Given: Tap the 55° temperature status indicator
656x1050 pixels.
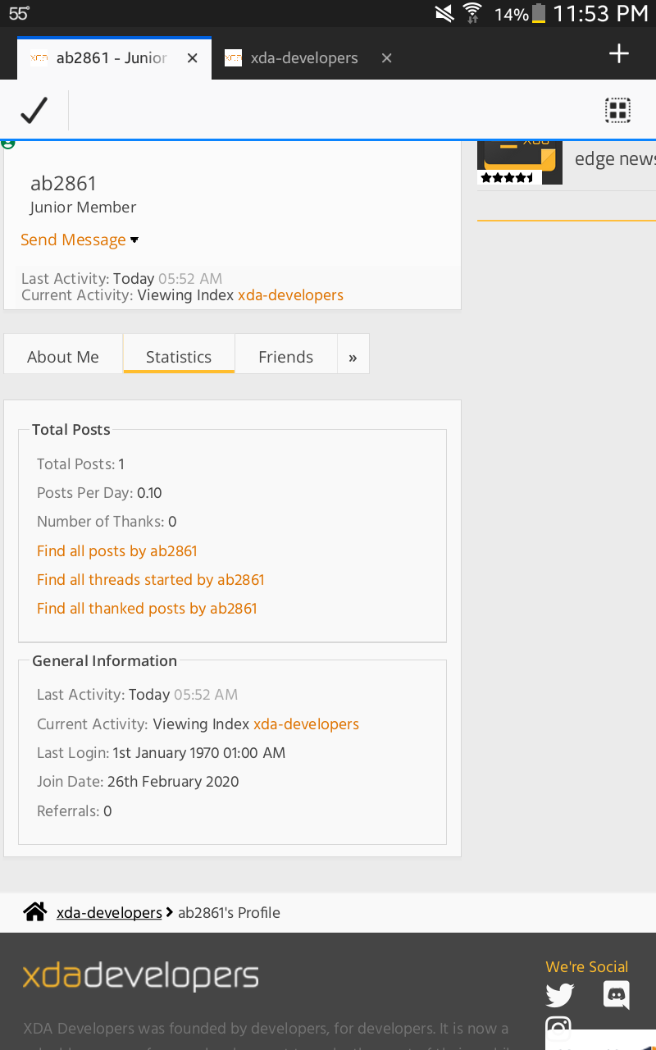Looking at the screenshot, I should (20, 13).
